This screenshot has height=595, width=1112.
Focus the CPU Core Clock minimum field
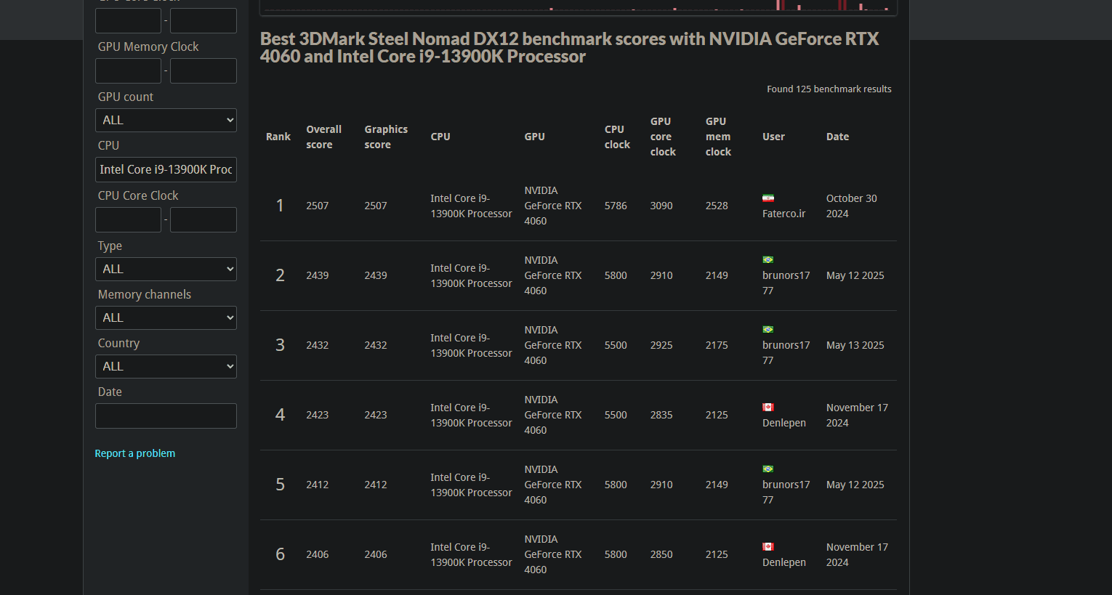coord(128,219)
